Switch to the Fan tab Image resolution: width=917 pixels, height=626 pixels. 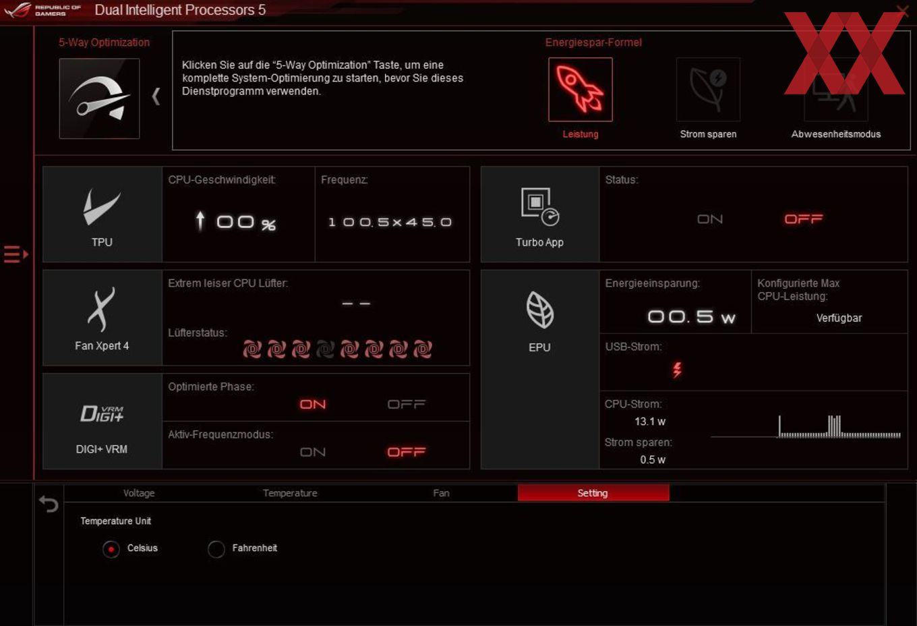[x=441, y=493]
